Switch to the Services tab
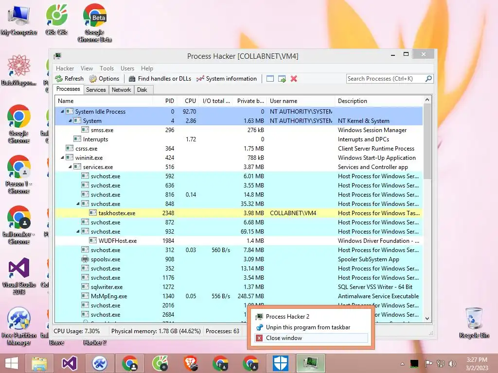498x373 pixels. pyautogui.click(x=96, y=90)
